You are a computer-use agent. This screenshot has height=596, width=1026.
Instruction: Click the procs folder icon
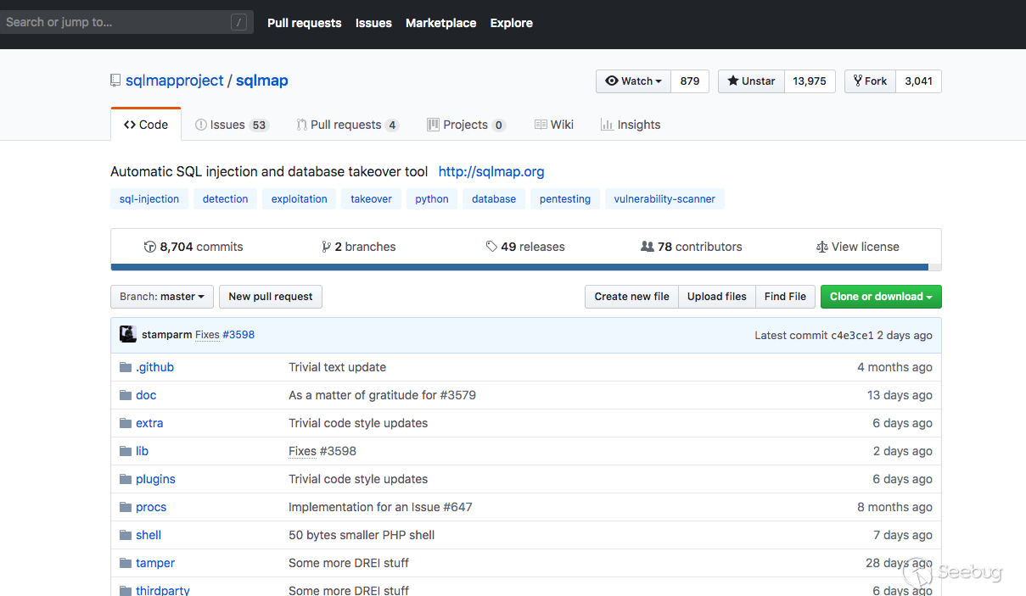click(126, 507)
